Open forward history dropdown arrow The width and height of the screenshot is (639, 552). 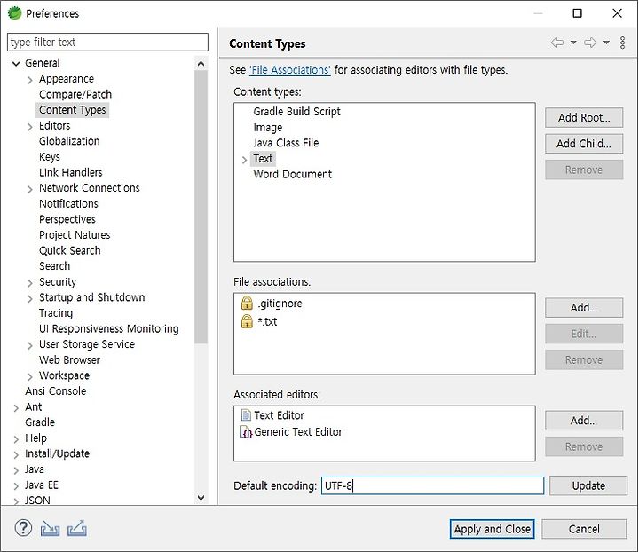606,43
